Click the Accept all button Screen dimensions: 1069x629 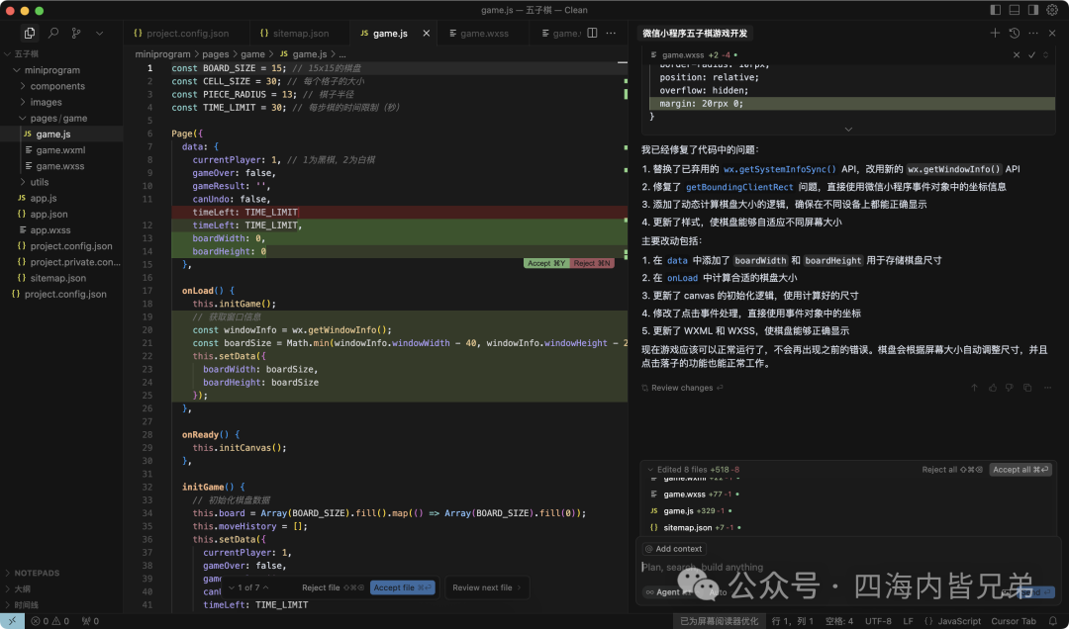pos(1020,470)
